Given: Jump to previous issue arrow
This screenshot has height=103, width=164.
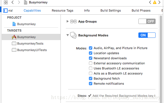Looking at the screenshot, I should pos(150,2).
